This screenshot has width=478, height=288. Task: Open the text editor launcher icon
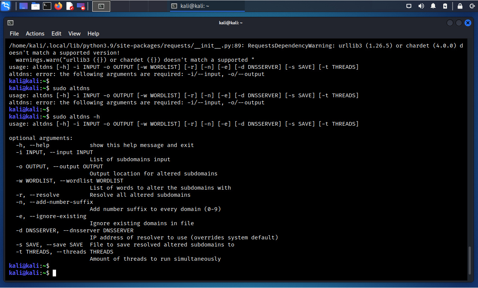70,6
